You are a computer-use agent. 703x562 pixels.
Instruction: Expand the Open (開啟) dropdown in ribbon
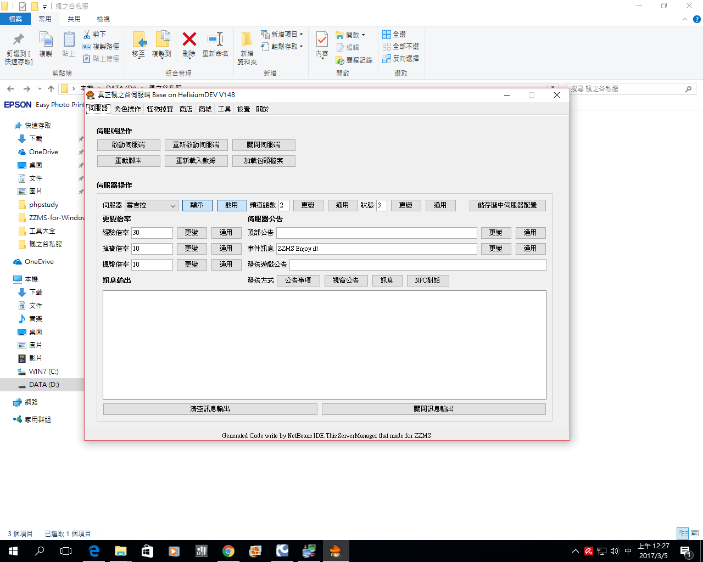pyautogui.click(x=363, y=35)
